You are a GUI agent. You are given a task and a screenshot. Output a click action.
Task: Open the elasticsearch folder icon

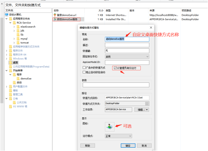click(x=18, y=27)
